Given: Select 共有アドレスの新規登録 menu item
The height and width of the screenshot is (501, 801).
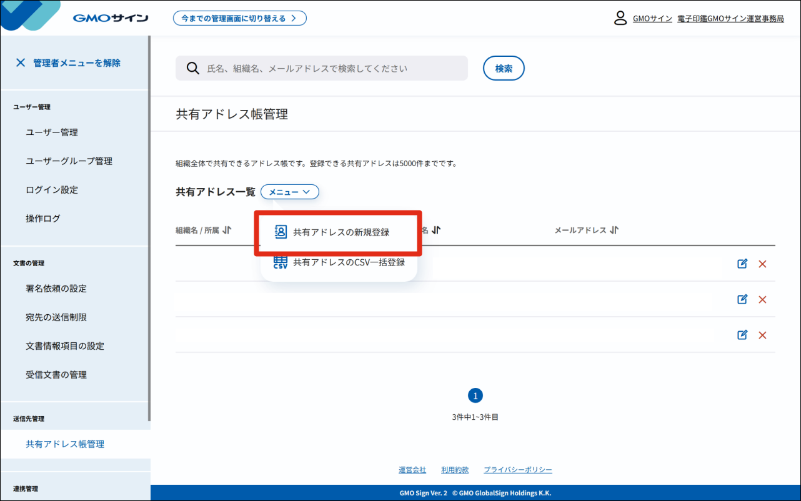Looking at the screenshot, I should [341, 232].
